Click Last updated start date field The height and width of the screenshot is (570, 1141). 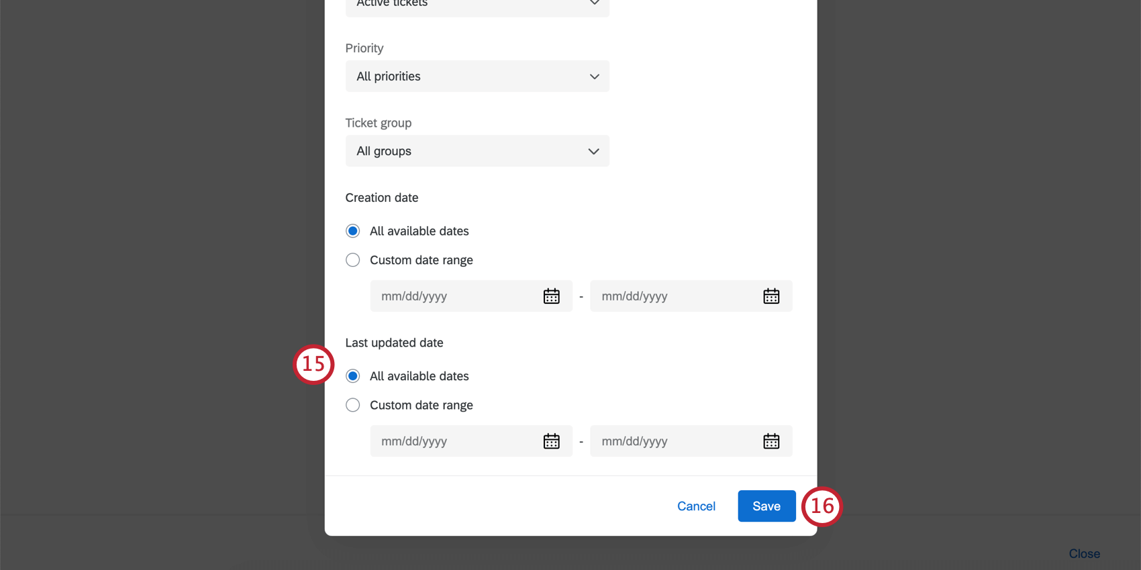[456, 441]
